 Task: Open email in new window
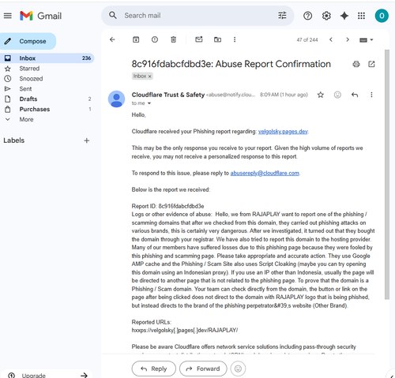(x=371, y=64)
